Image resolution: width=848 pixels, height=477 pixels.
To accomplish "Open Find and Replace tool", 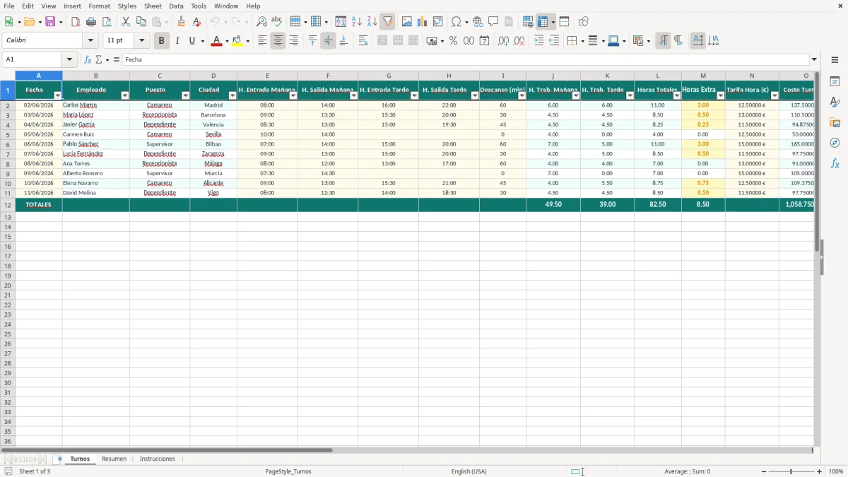I will [x=261, y=22].
